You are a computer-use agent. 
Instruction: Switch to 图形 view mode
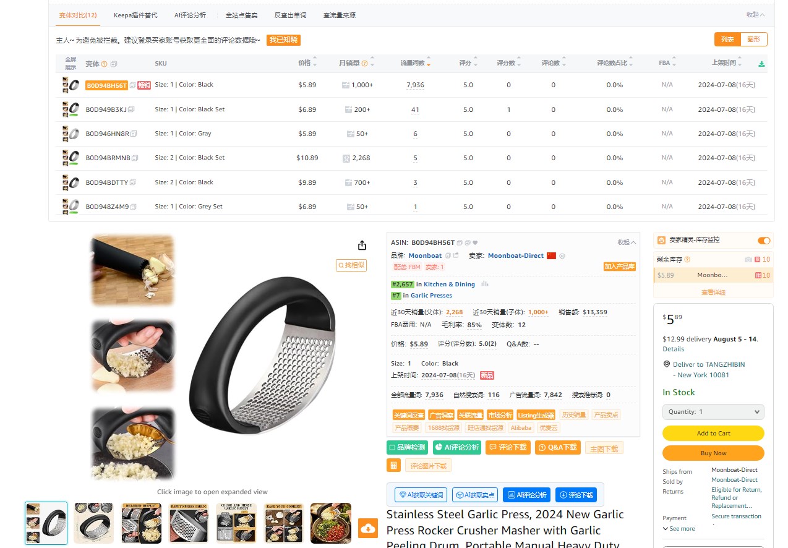[x=753, y=39]
